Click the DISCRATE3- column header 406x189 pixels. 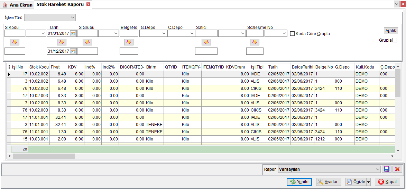click(132, 67)
